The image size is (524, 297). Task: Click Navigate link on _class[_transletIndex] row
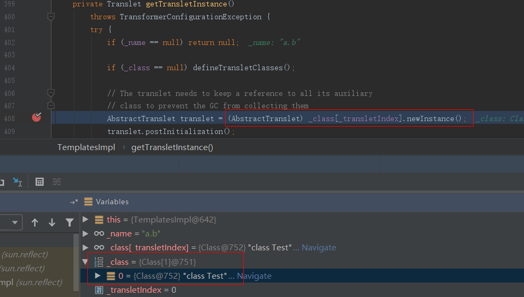point(319,248)
